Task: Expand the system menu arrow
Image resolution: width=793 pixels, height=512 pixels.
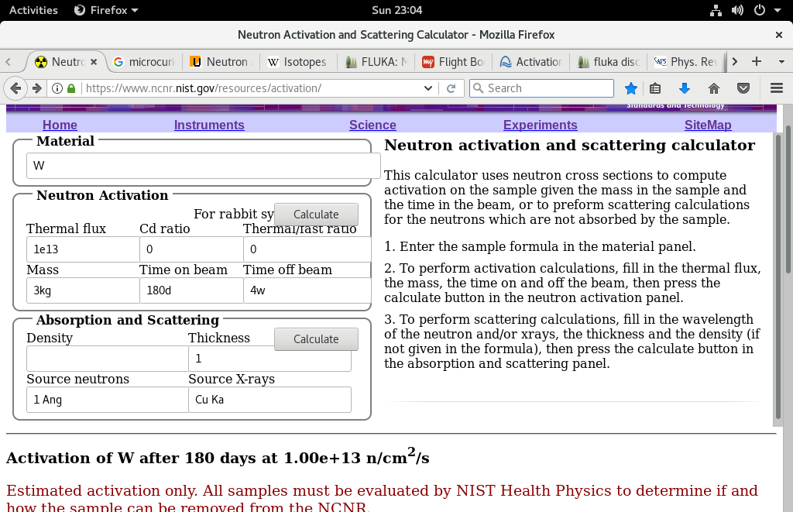Action: 778,10
